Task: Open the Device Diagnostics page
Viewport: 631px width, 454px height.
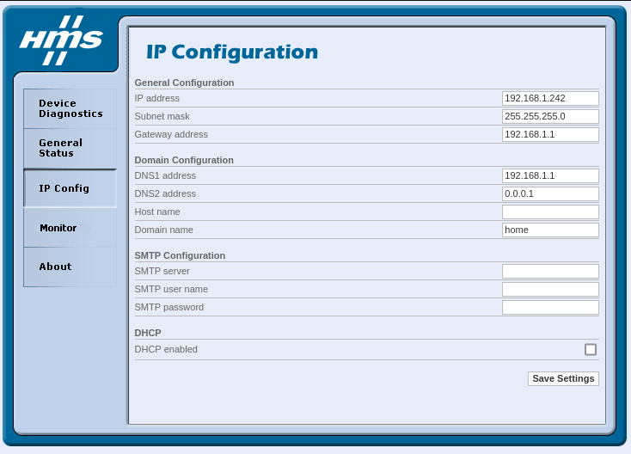Action: click(70, 108)
